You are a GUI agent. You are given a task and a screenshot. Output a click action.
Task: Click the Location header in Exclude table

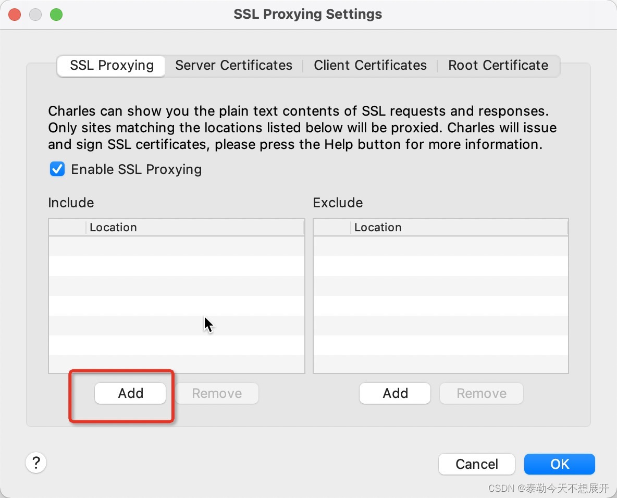[x=459, y=227]
